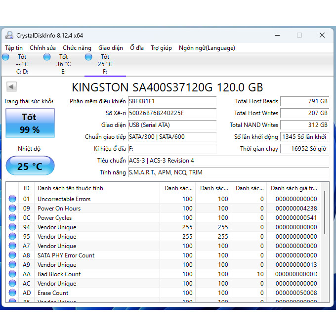The image size is (336, 336).
Task: Minimize the CrystalDiskInfo window
Action: click(x=277, y=35)
